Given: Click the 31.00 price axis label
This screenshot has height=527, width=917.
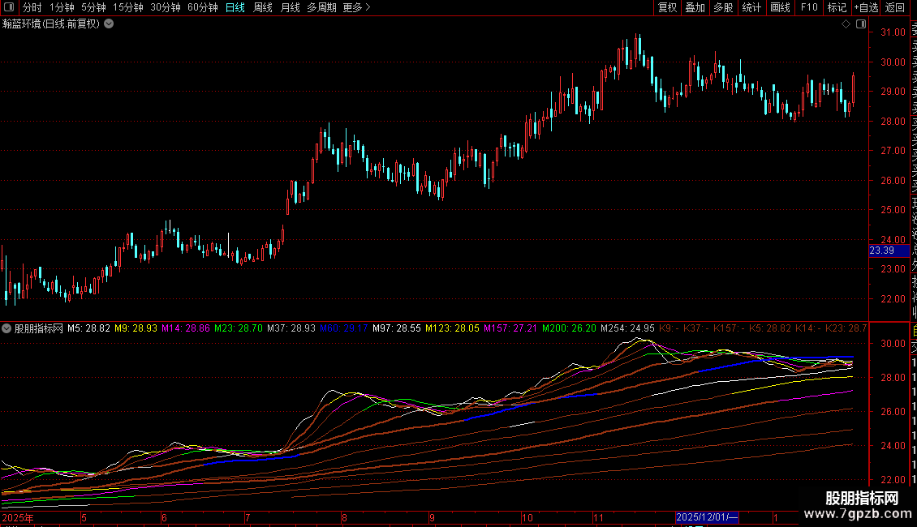Looking at the screenshot, I should (893, 32).
